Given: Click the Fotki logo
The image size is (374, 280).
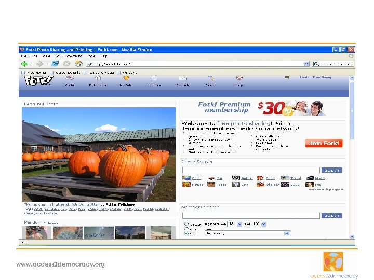Looking at the screenshot, I should (x=39, y=80).
